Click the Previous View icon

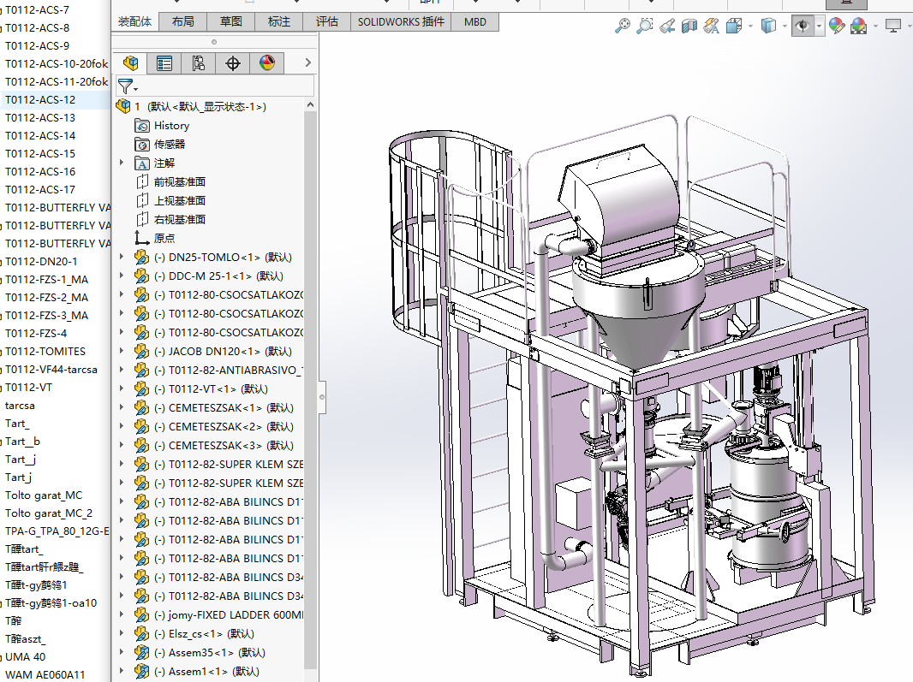tap(667, 27)
